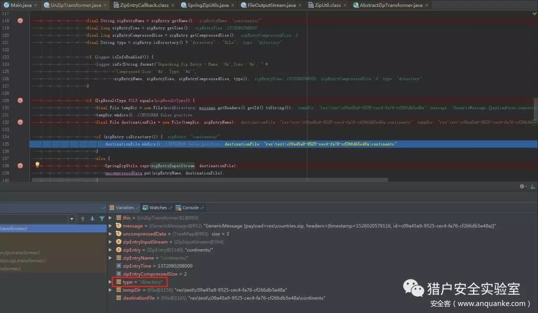Screen dimensions: 538x313
Task: Switch to the Console tab
Action: pos(190,208)
